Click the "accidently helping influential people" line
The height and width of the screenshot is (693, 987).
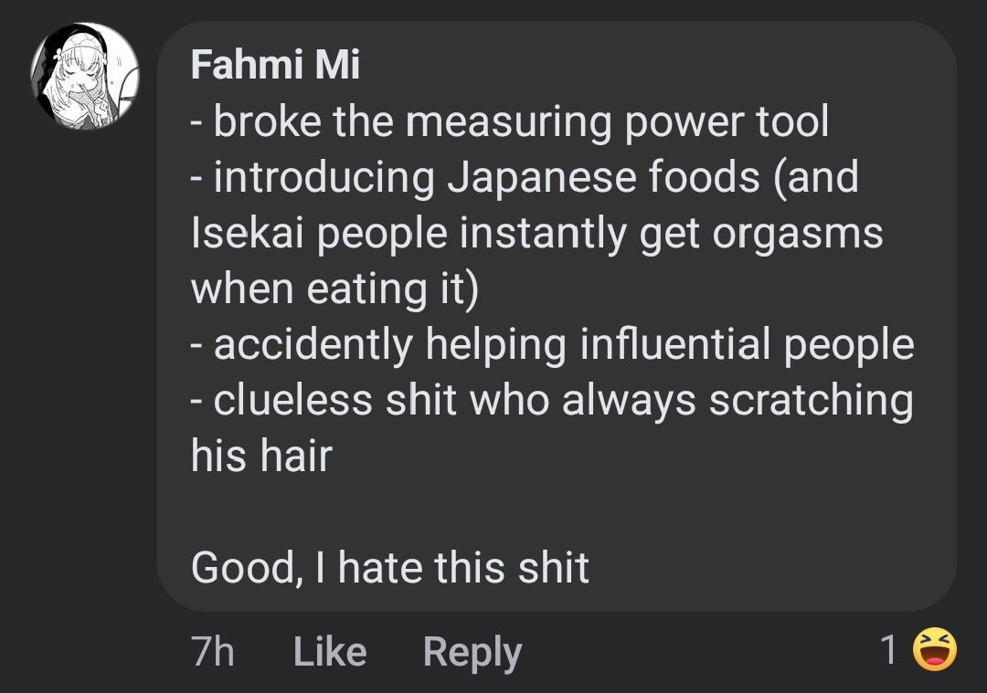tap(552, 344)
